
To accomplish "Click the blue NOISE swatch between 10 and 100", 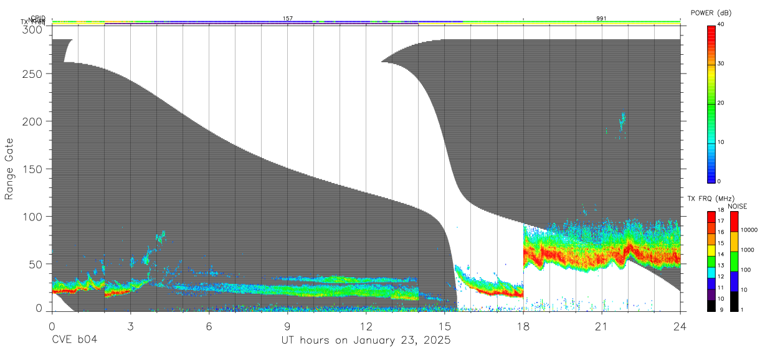I will [733, 281].
